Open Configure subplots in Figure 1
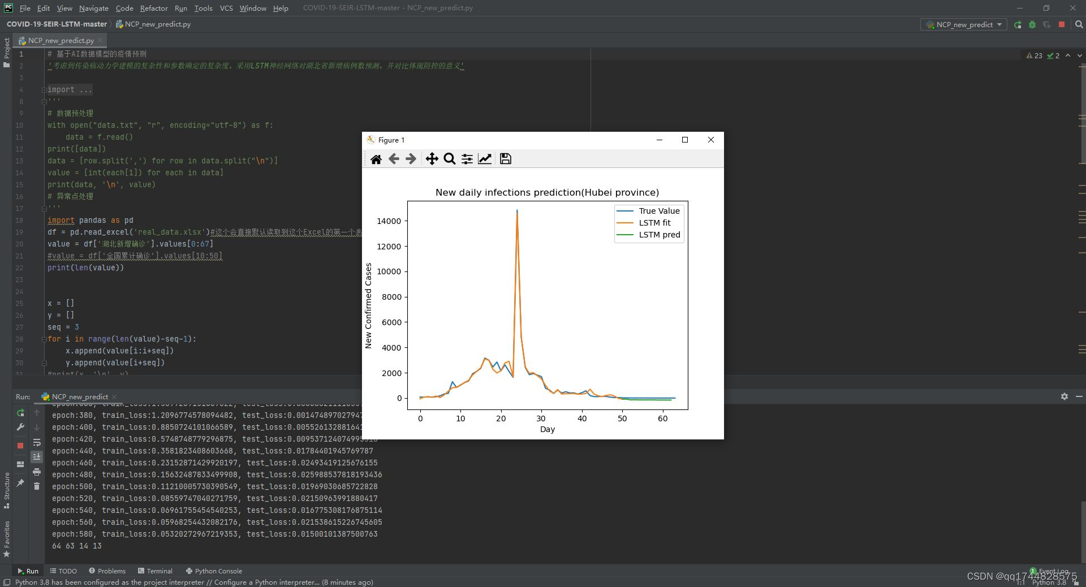The image size is (1086, 587). [467, 159]
